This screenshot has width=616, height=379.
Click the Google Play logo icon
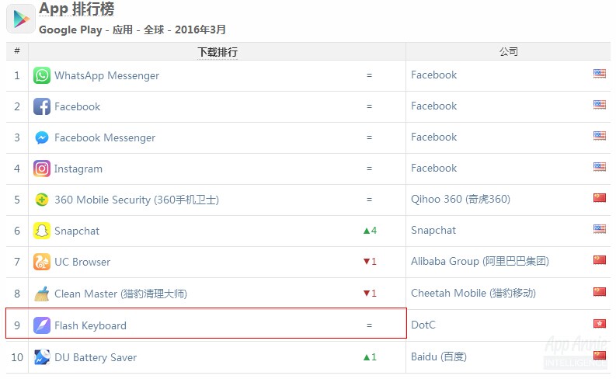(20, 19)
